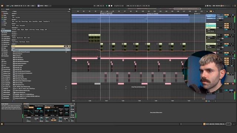This screenshot has width=237, height=133.
Task: Collapse the Genres filter group
Action: tap(14, 40)
